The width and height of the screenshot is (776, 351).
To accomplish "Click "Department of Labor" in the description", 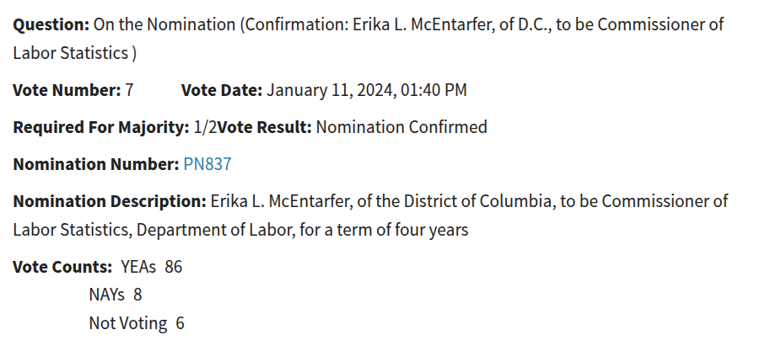I will click(x=213, y=230).
